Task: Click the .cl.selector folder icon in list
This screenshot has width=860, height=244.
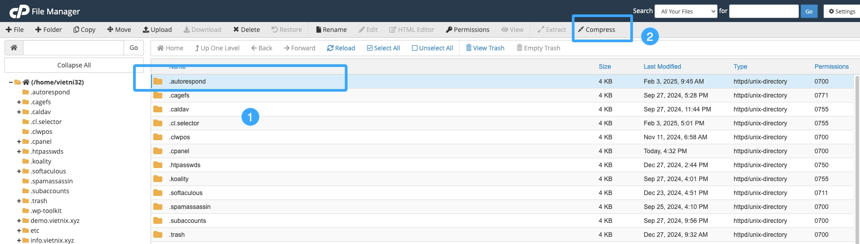Action: pyautogui.click(x=158, y=123)
